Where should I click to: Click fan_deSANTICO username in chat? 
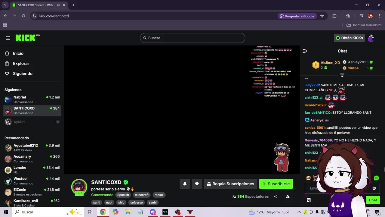coord(318,113)
